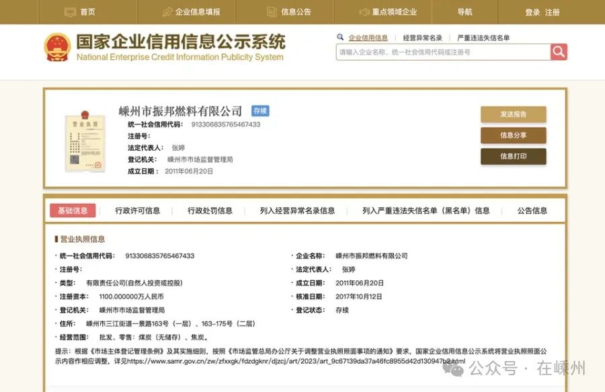Click the 首页 monitor icon

(70, 12)
